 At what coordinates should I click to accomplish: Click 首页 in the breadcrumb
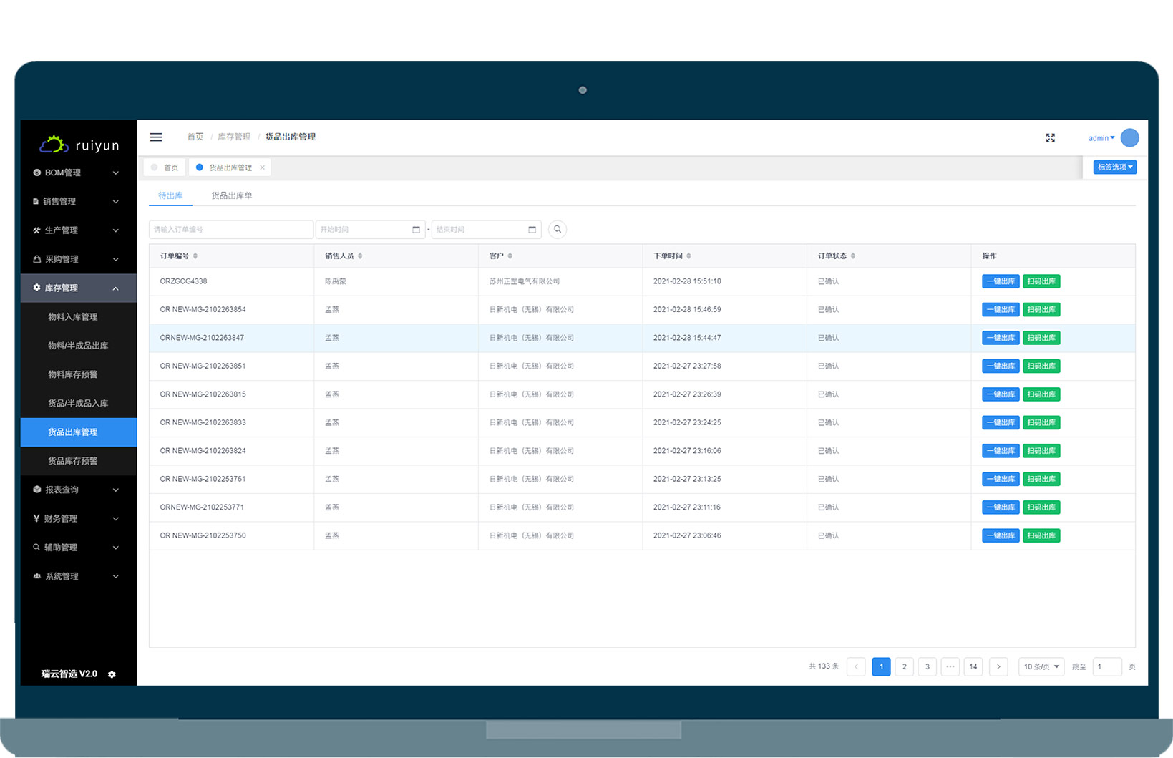pos(195,137)
